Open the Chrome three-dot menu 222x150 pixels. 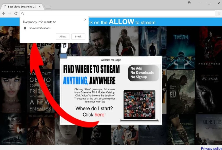[219, 13]
